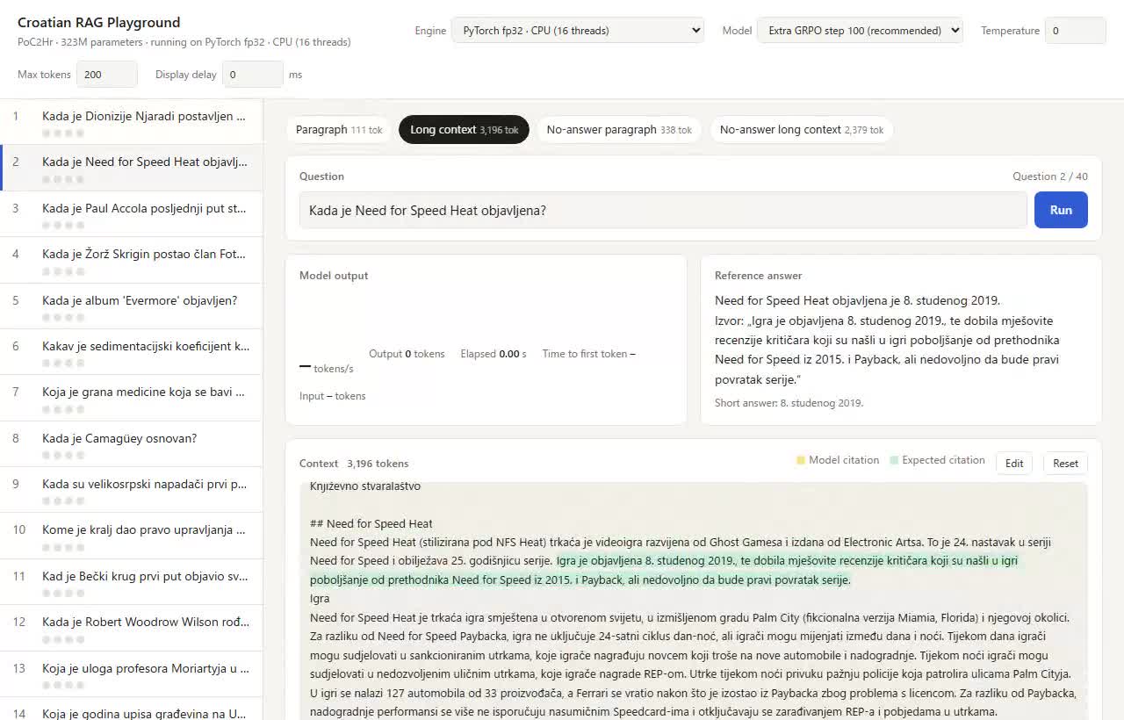Open question 3 about Paul Accola
Screen dimensions: 1124x720
pos(132,213)
